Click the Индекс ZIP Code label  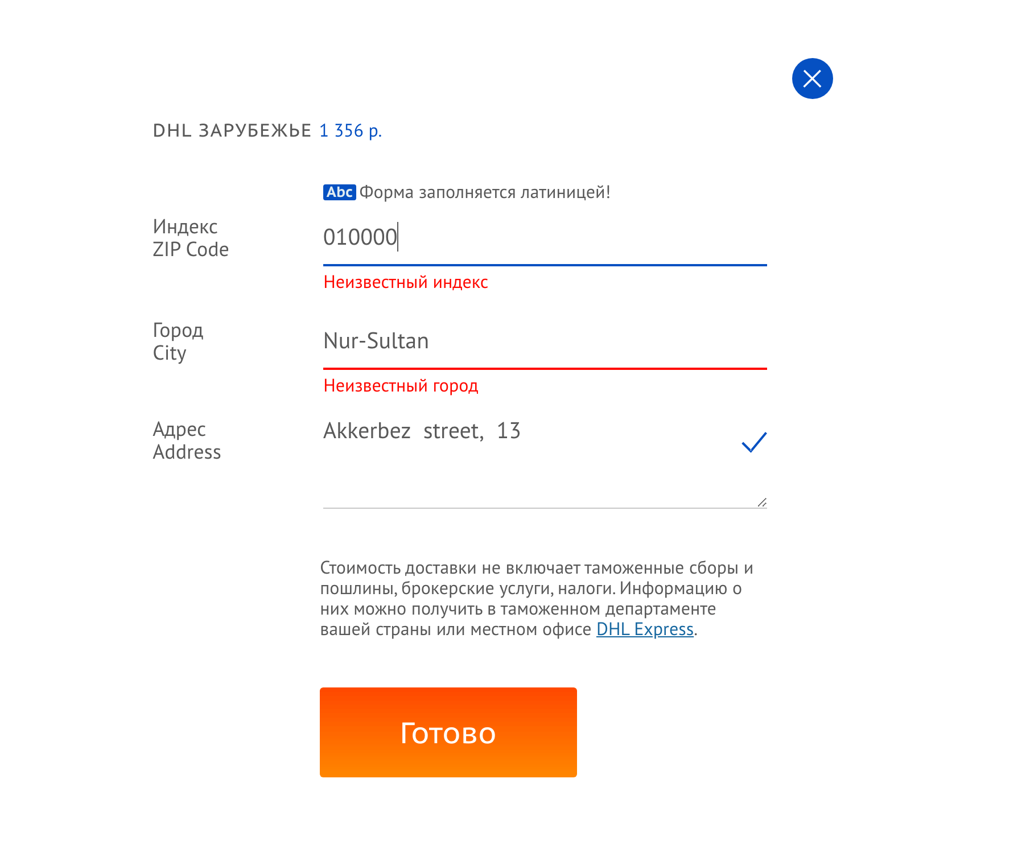[x=191, y=238]
